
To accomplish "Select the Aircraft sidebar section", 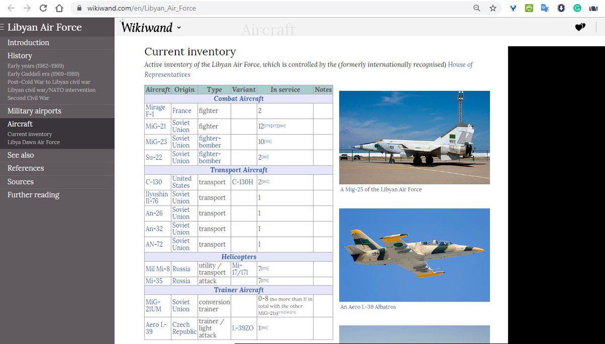I will [20, 124].
